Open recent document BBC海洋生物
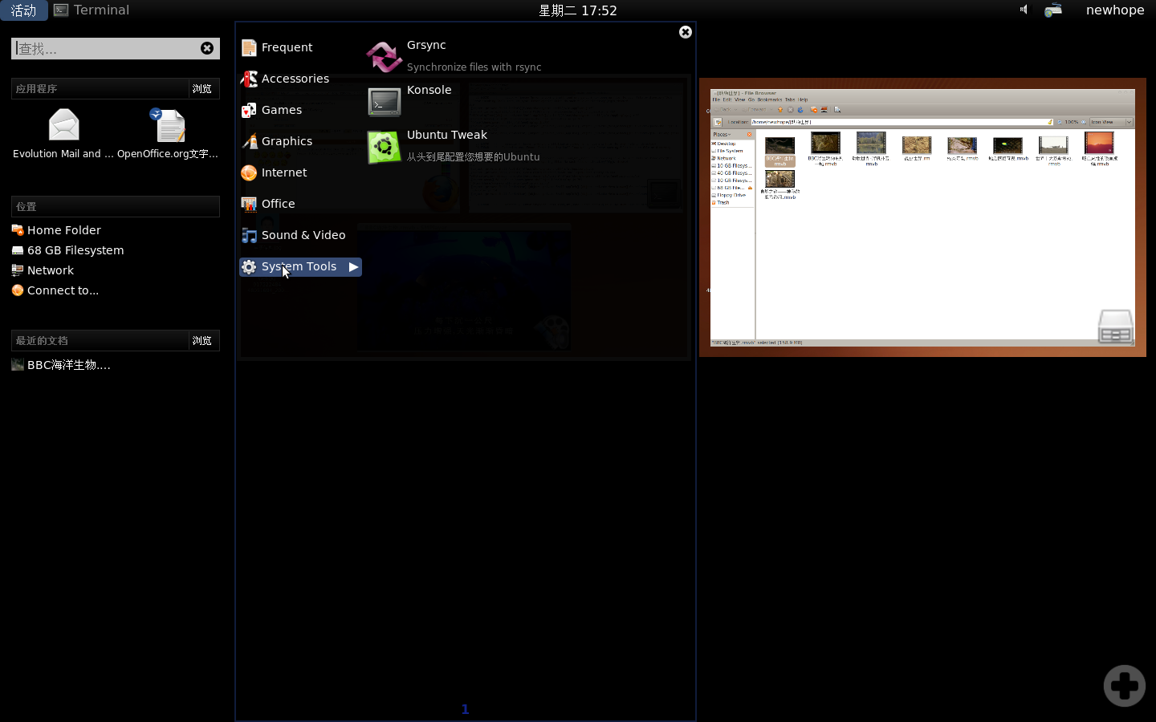This screenshot has height=722, width=1156. tap(69, 365)
